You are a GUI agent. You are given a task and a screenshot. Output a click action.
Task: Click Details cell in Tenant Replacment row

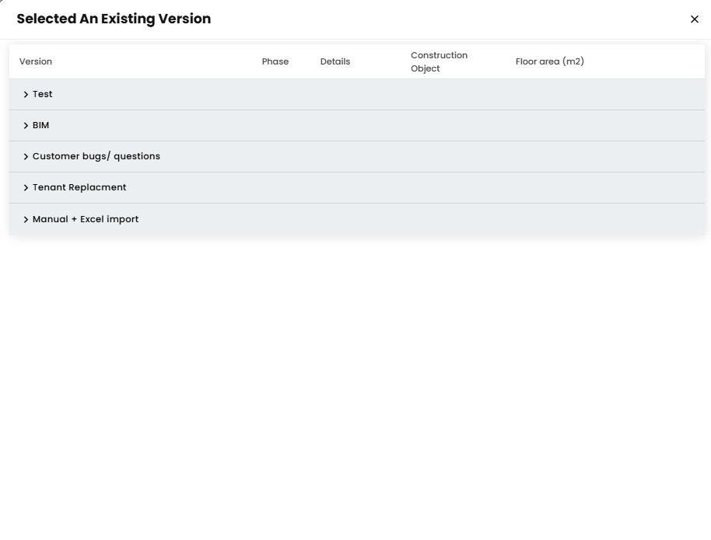335,187
